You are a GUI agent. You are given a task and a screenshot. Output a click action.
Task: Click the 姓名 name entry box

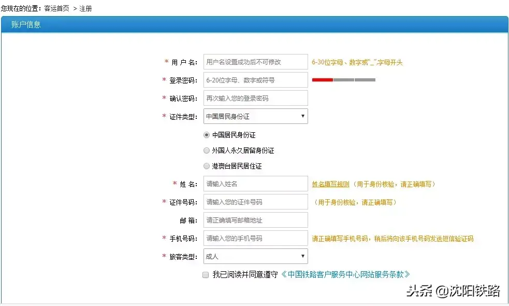255,183
